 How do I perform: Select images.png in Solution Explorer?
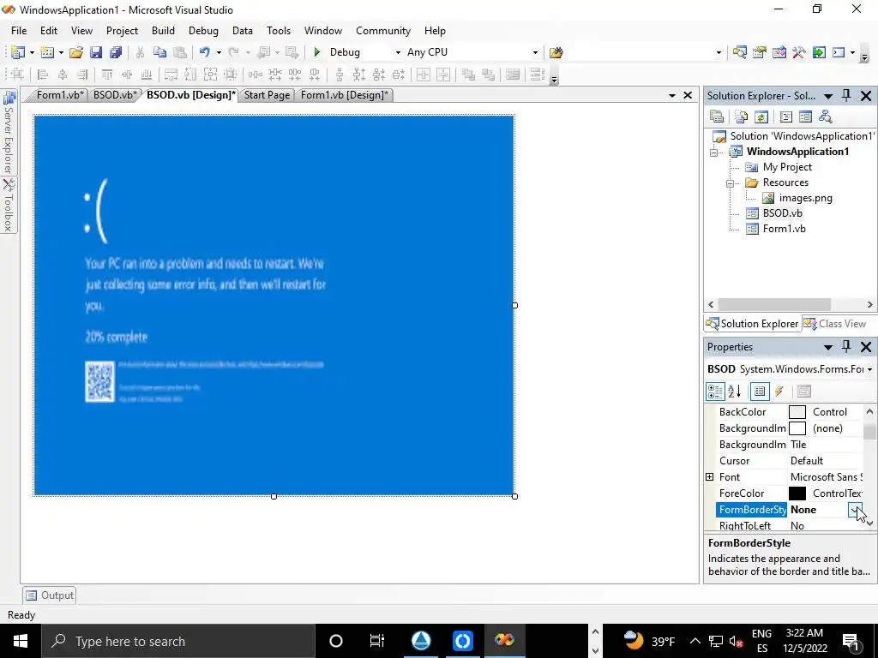click(805, 198)
